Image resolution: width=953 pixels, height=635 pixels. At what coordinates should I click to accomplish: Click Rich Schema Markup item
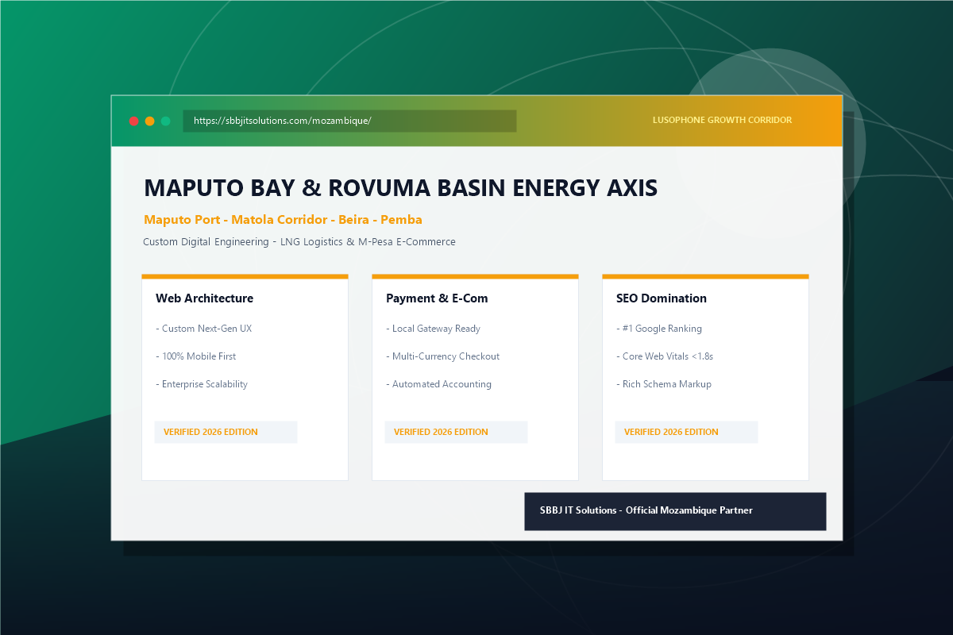(x=664, y=384)
